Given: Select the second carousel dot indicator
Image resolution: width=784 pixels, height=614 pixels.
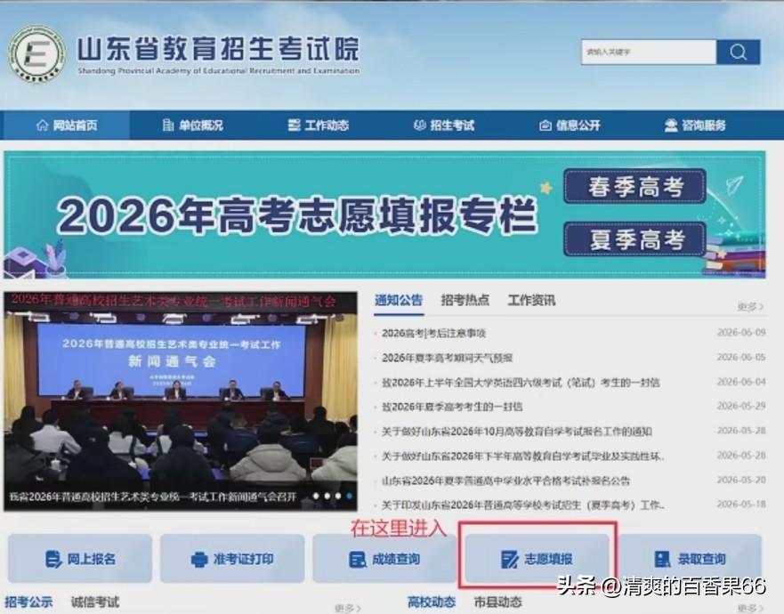Looking at the screenshot, I should (327, 496).
